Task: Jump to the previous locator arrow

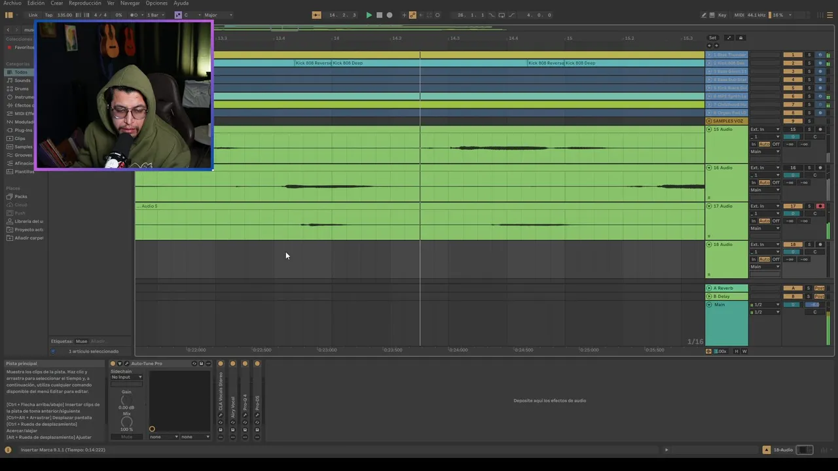Action: point(711,46)
